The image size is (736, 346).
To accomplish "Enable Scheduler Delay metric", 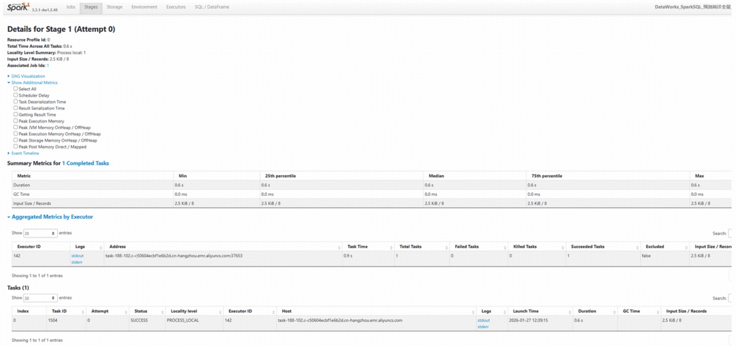I will 16,95.
